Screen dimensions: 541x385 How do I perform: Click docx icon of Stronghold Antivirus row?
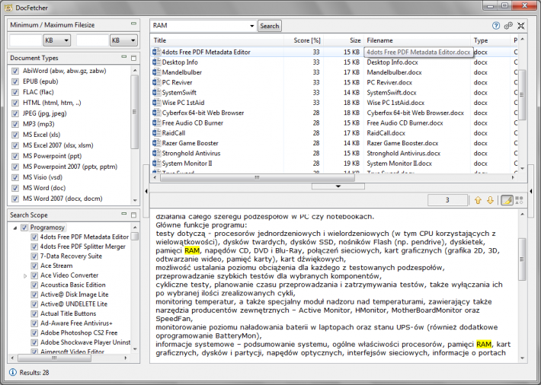point(156,153)
